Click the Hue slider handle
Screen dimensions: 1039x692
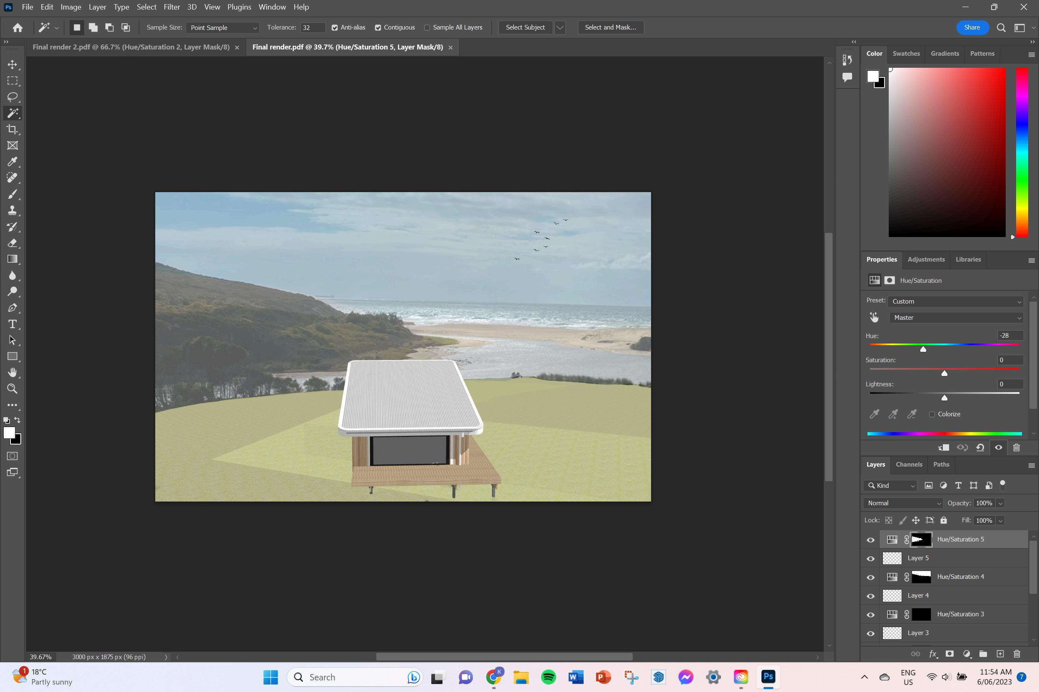(923, 349)
